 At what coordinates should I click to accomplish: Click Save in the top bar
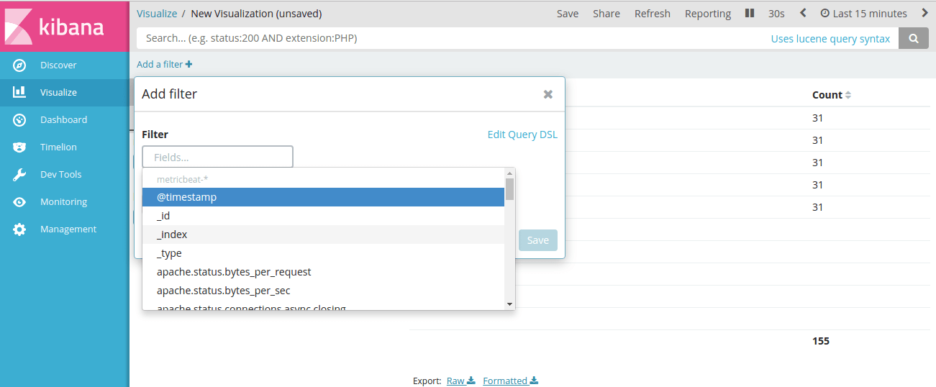coord(568,14)
